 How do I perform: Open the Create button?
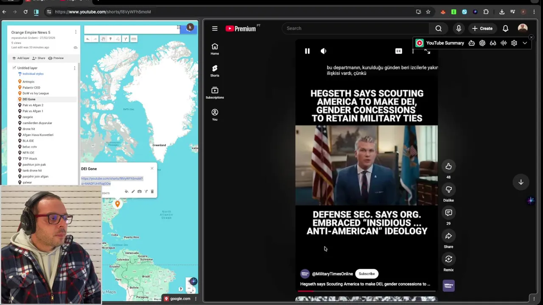[x=482, y=28]
